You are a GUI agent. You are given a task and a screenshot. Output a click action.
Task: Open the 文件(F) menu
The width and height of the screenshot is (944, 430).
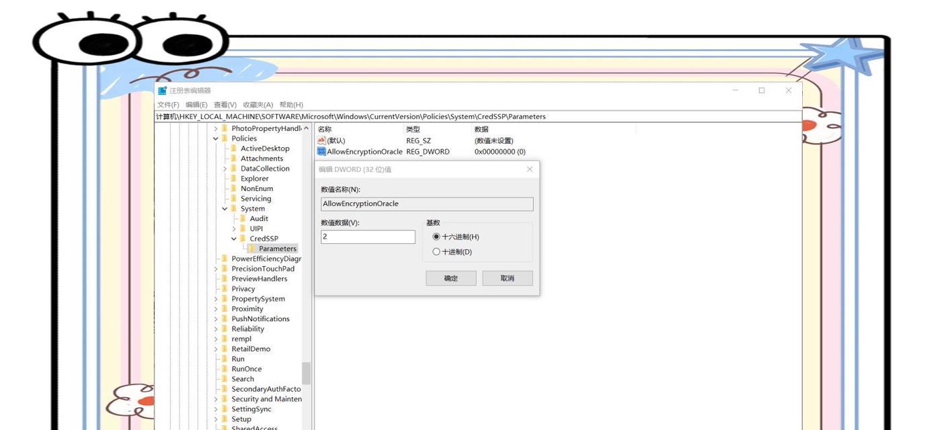coord(168,105)
